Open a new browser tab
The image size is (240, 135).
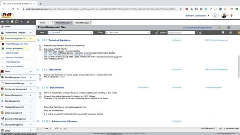40,4
